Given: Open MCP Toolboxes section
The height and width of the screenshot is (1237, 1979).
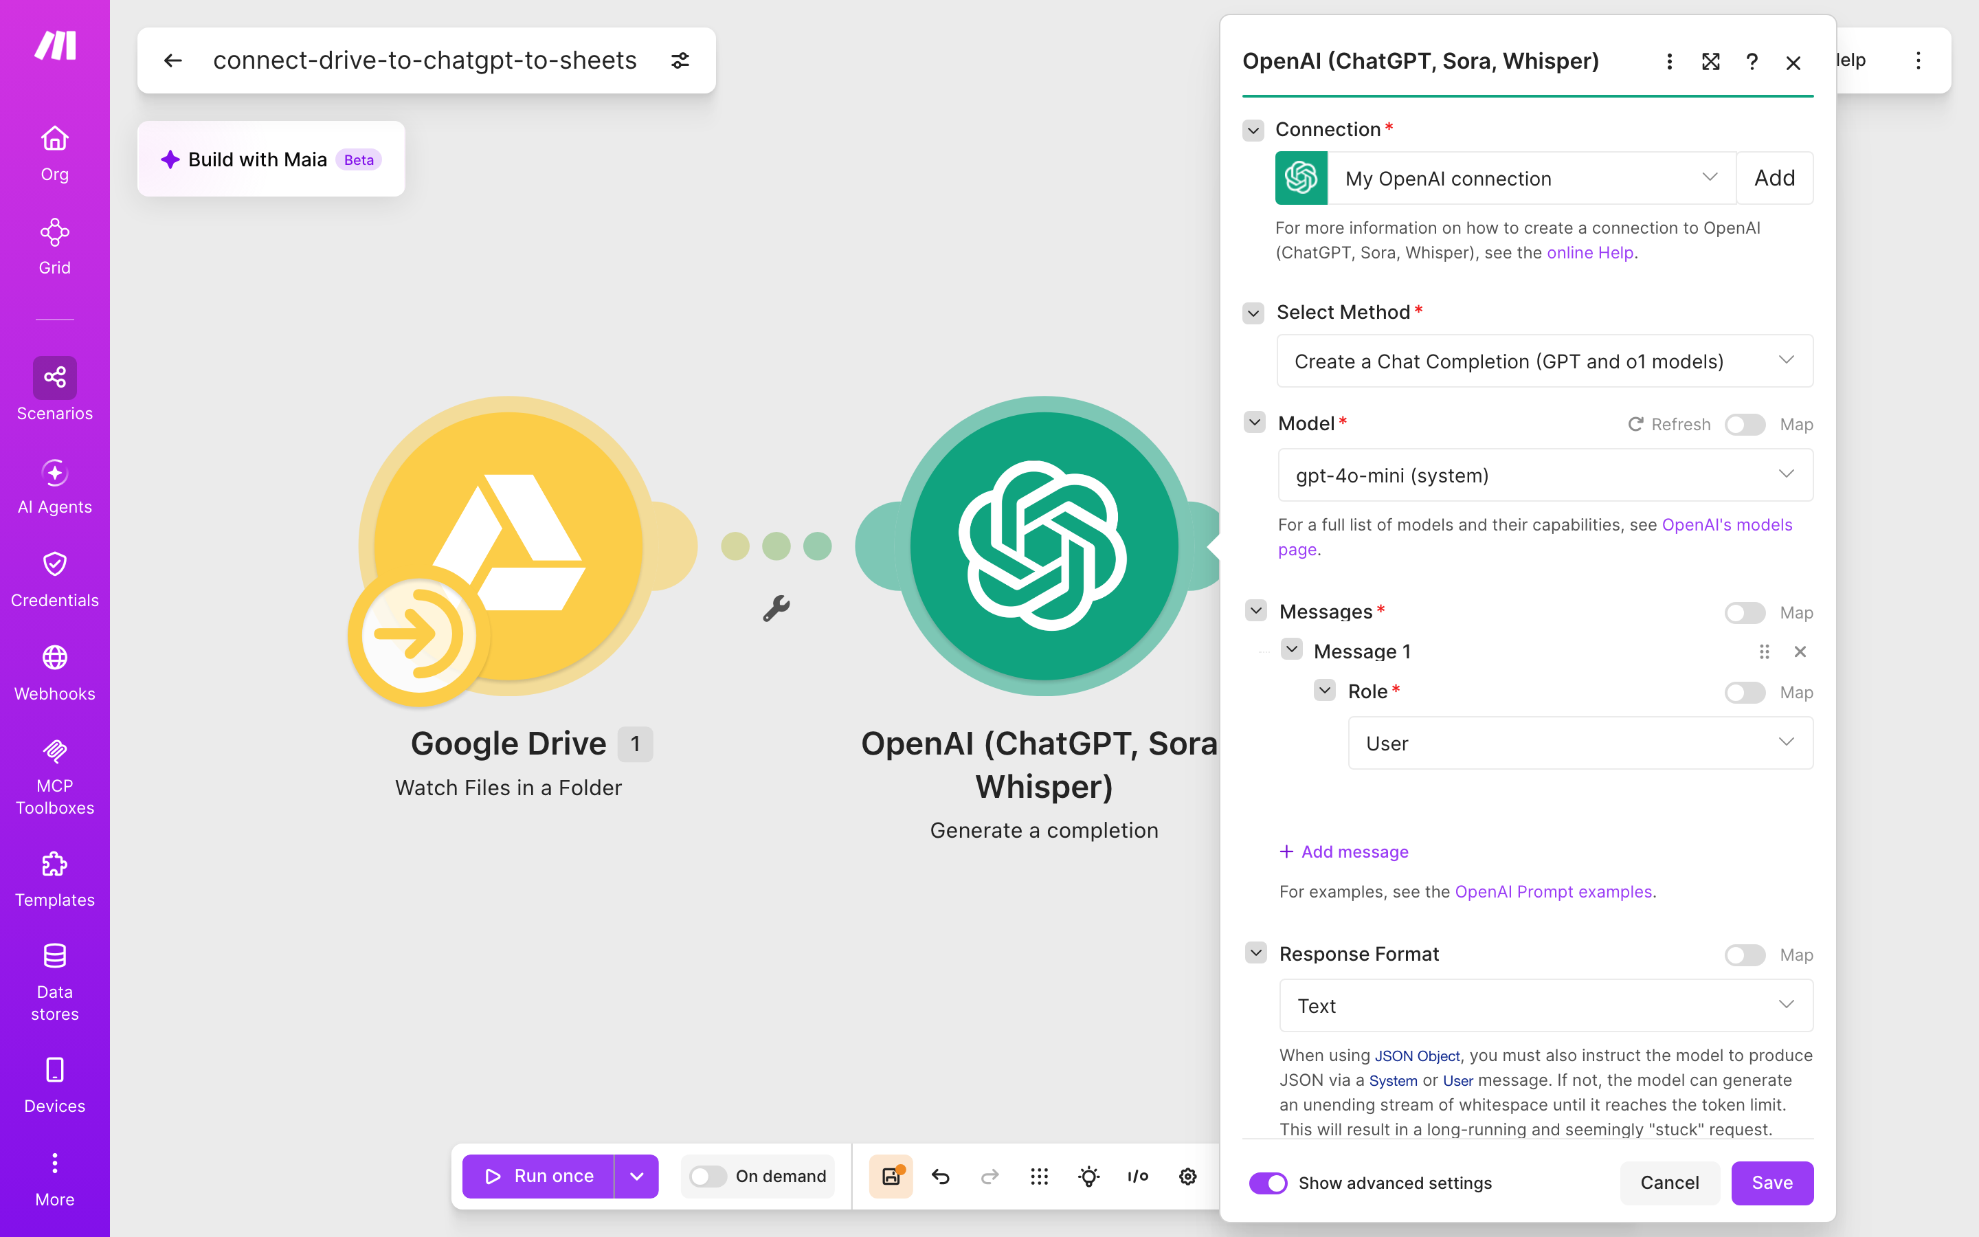Looking at the screenshot, I should (55, 776).
